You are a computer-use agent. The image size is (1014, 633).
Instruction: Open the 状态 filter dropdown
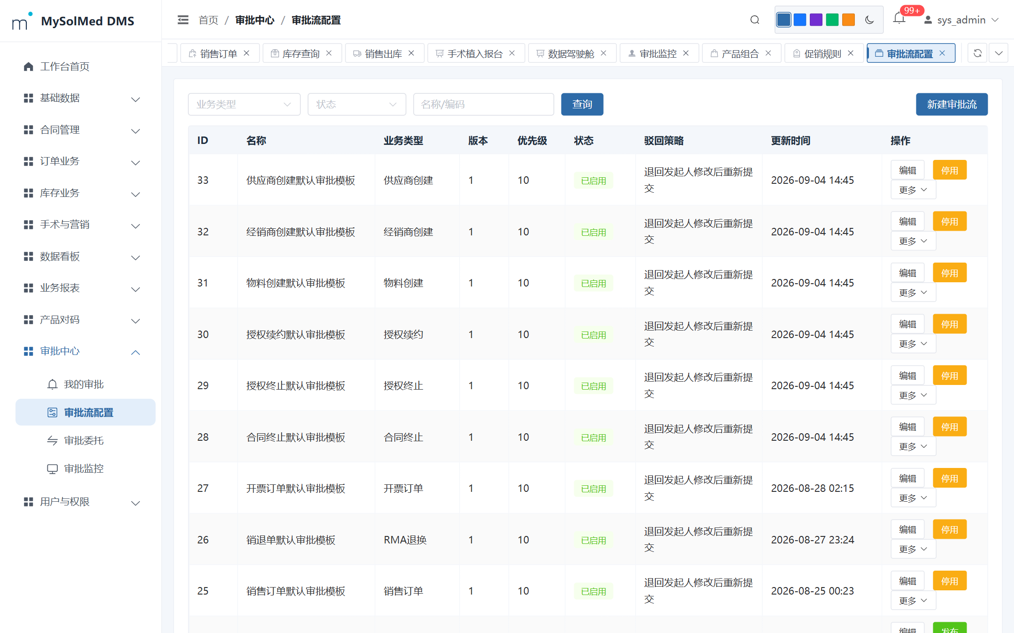(357, 104)
